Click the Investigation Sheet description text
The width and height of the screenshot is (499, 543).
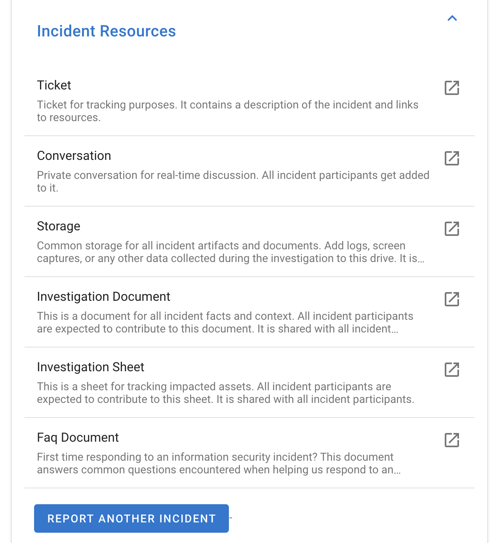coord(226,393)
